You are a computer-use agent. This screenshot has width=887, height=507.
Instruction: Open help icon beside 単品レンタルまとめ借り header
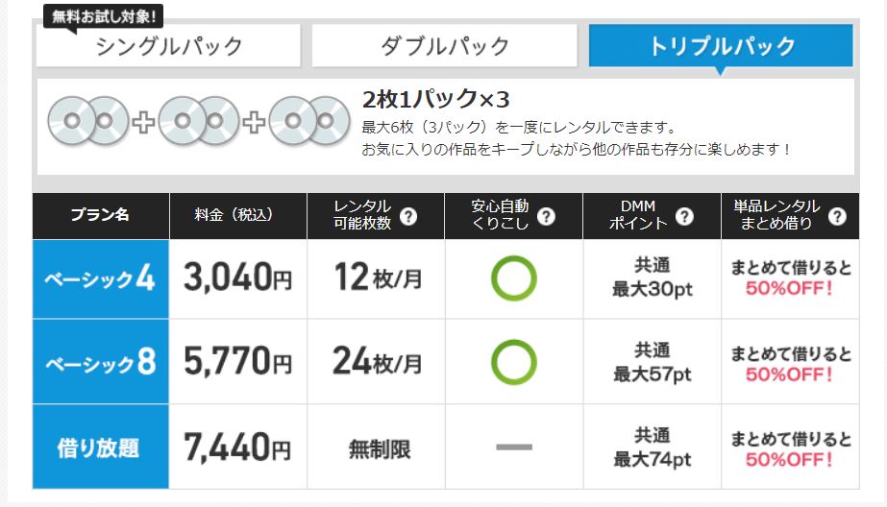tap(837, 216)
